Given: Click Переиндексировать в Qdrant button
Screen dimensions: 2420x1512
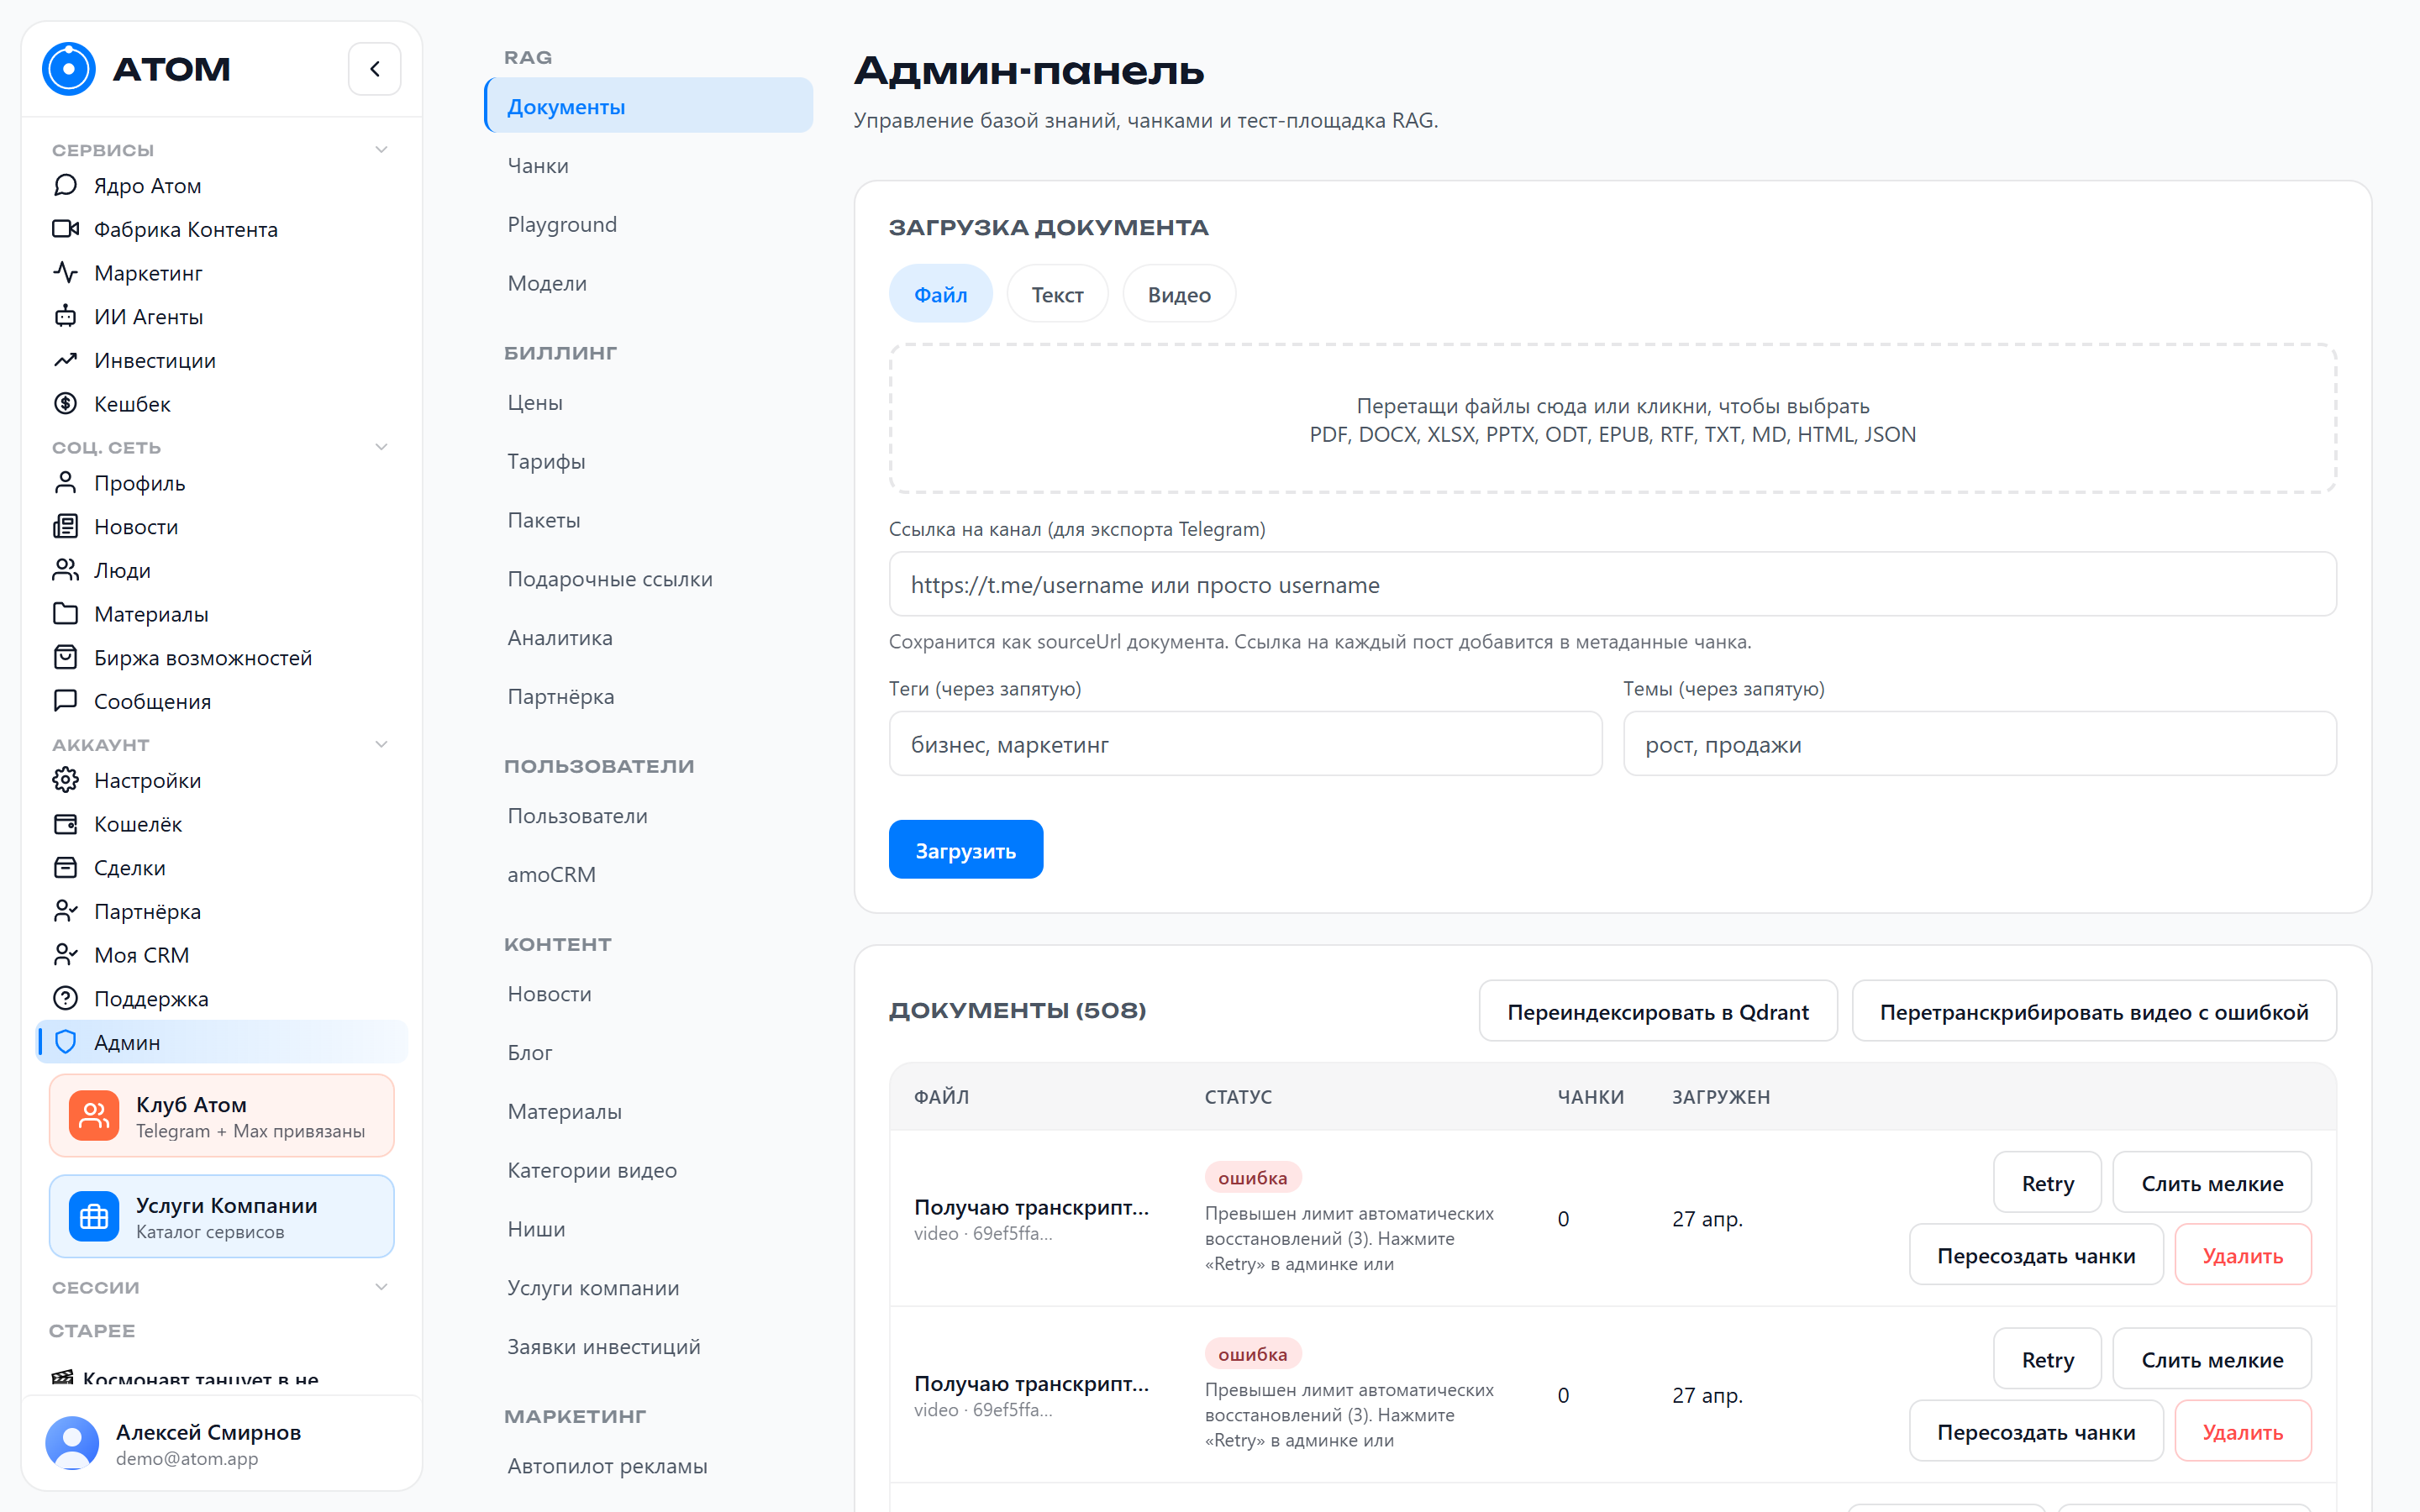Looking at the screenshot, I should (1657, 1011).
